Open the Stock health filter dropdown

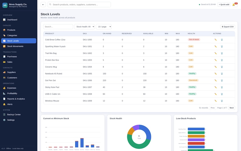pyautogui.click(x=84, y=27)
